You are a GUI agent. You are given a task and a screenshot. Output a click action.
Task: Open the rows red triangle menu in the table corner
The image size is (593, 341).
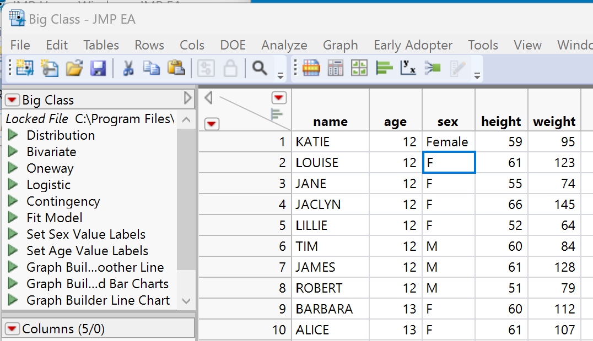212,124
